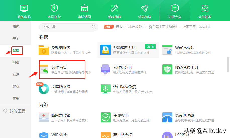Open 木马查杀 shield icon
Viewport: 230px width, 138px height.
[54, 8]
